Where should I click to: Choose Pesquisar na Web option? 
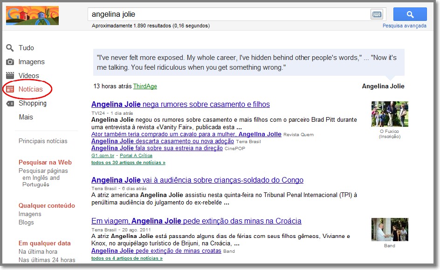[45, 162]
